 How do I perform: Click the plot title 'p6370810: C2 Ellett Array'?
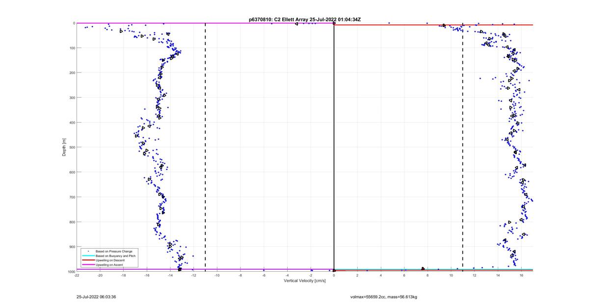[x=279, y=19]
